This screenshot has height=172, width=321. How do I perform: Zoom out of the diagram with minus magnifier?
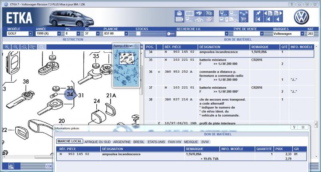[x=16, y=47]
